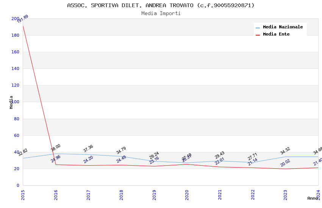Screen dimensions: 322x208
Task: Click y-axis tick label 160
Action: click(16, 52)
